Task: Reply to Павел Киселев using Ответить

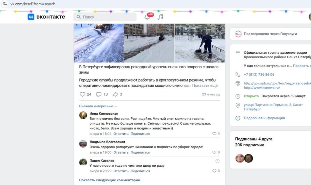Action: 121,171
